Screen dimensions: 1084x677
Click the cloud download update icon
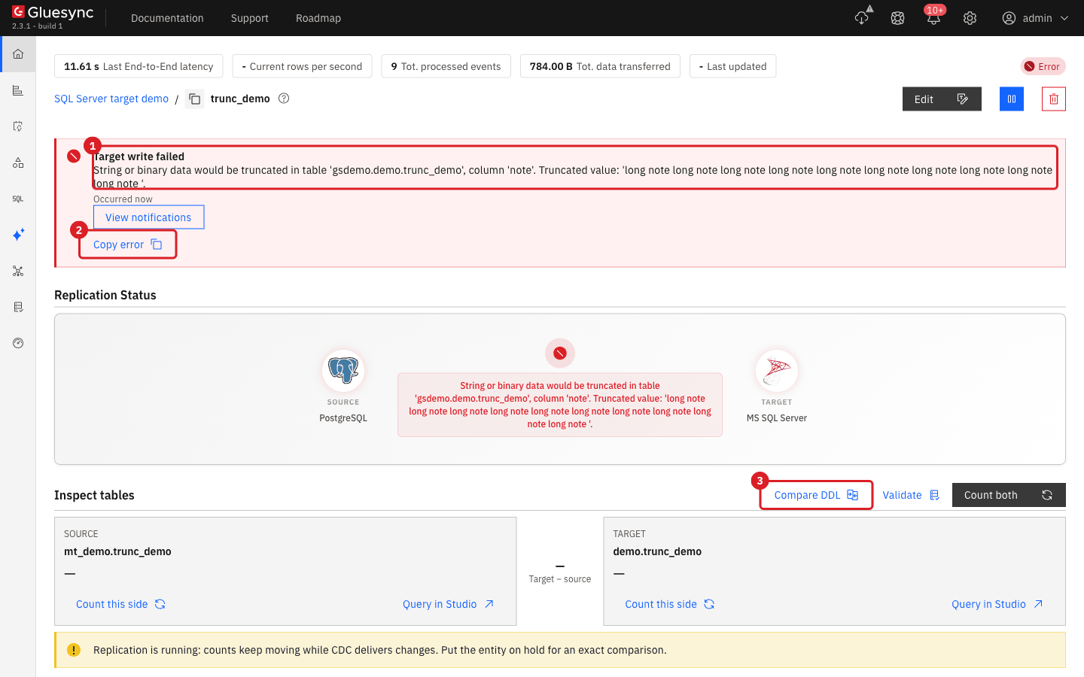pos(862,17)
